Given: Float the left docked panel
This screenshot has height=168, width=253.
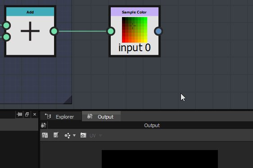Looking at the screenshot, I should pos(27,115).
